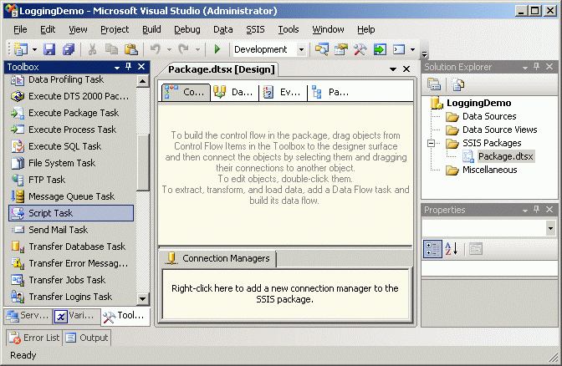Click the Paste clipboard icon

(131, 49)
